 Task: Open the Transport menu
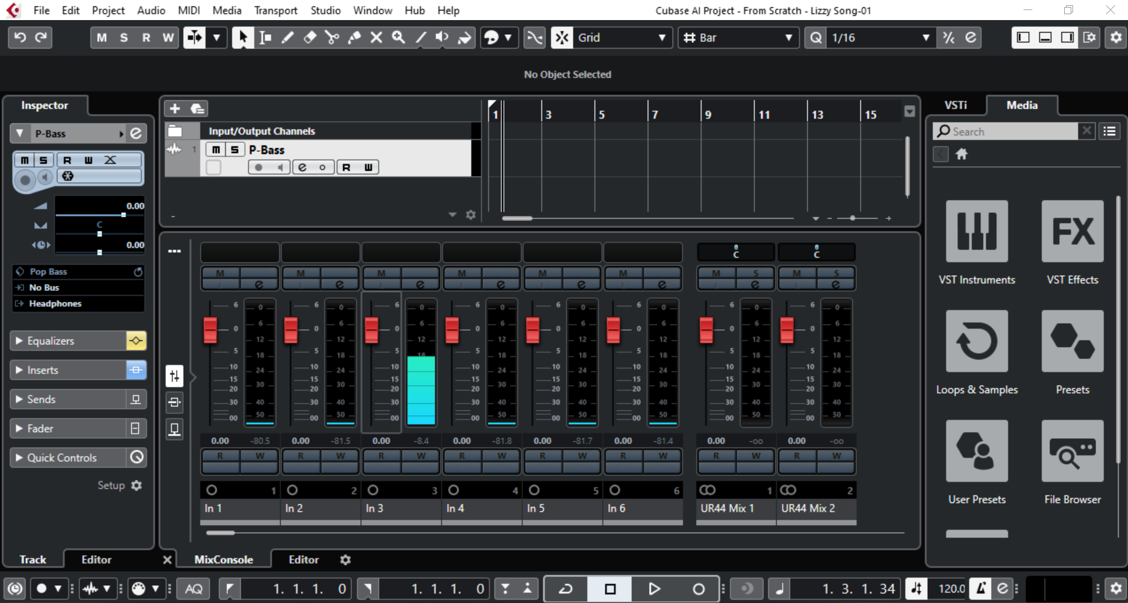(276, 11)
